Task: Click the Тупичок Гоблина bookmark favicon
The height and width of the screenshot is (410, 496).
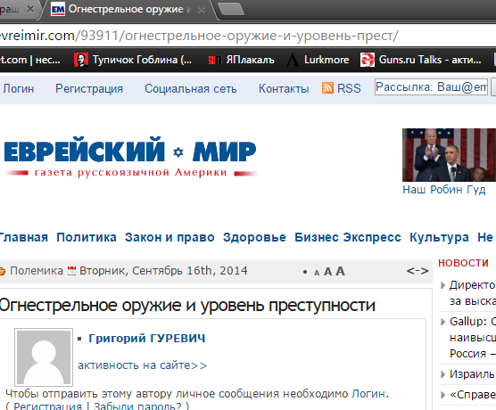Action: [81, 60]
